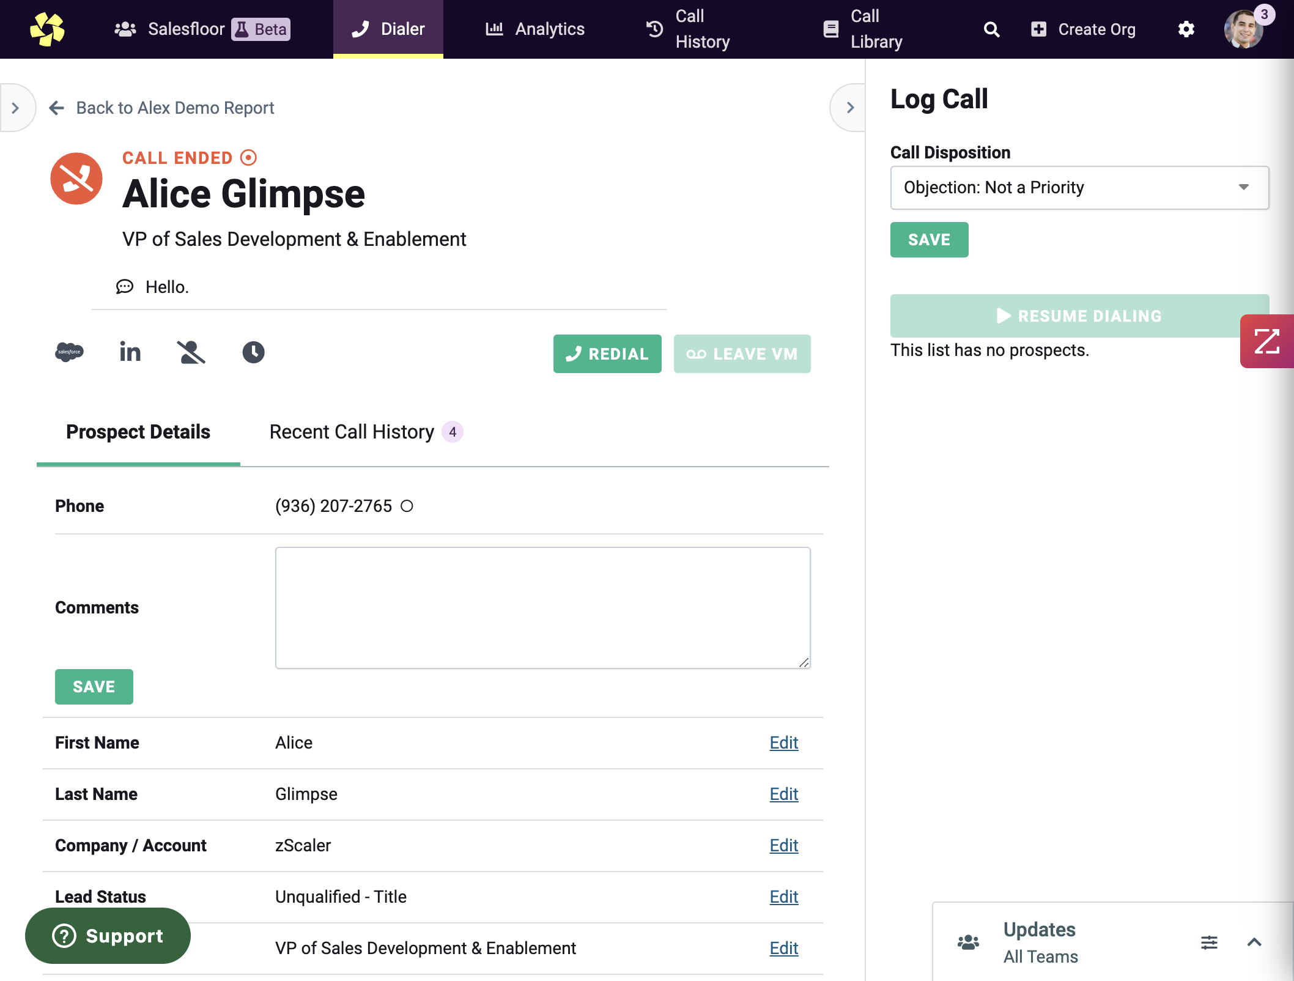Click into the Comments text area

(543, 608)
